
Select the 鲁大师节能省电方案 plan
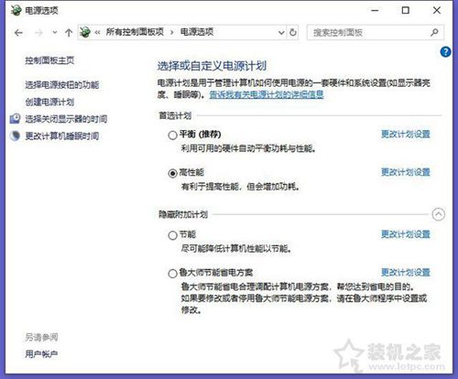coord(172,273)
